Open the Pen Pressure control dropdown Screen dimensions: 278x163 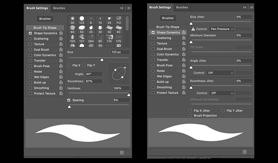pyautogui.click(x=221, y=29)
